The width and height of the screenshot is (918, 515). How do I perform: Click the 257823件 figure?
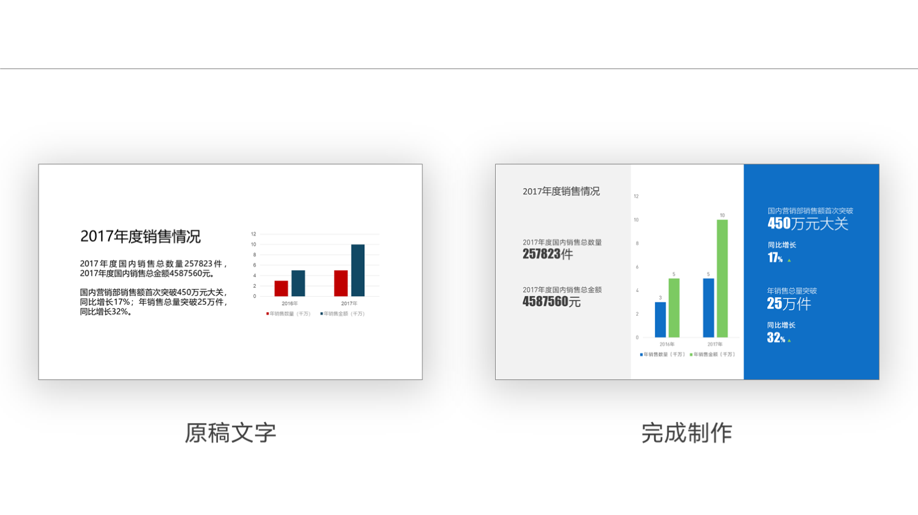(x=548, y=254)
